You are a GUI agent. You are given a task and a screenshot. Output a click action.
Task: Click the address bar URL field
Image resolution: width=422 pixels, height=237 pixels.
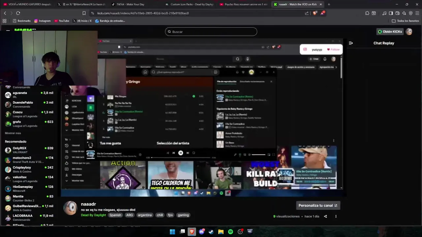tap(198, 13)
